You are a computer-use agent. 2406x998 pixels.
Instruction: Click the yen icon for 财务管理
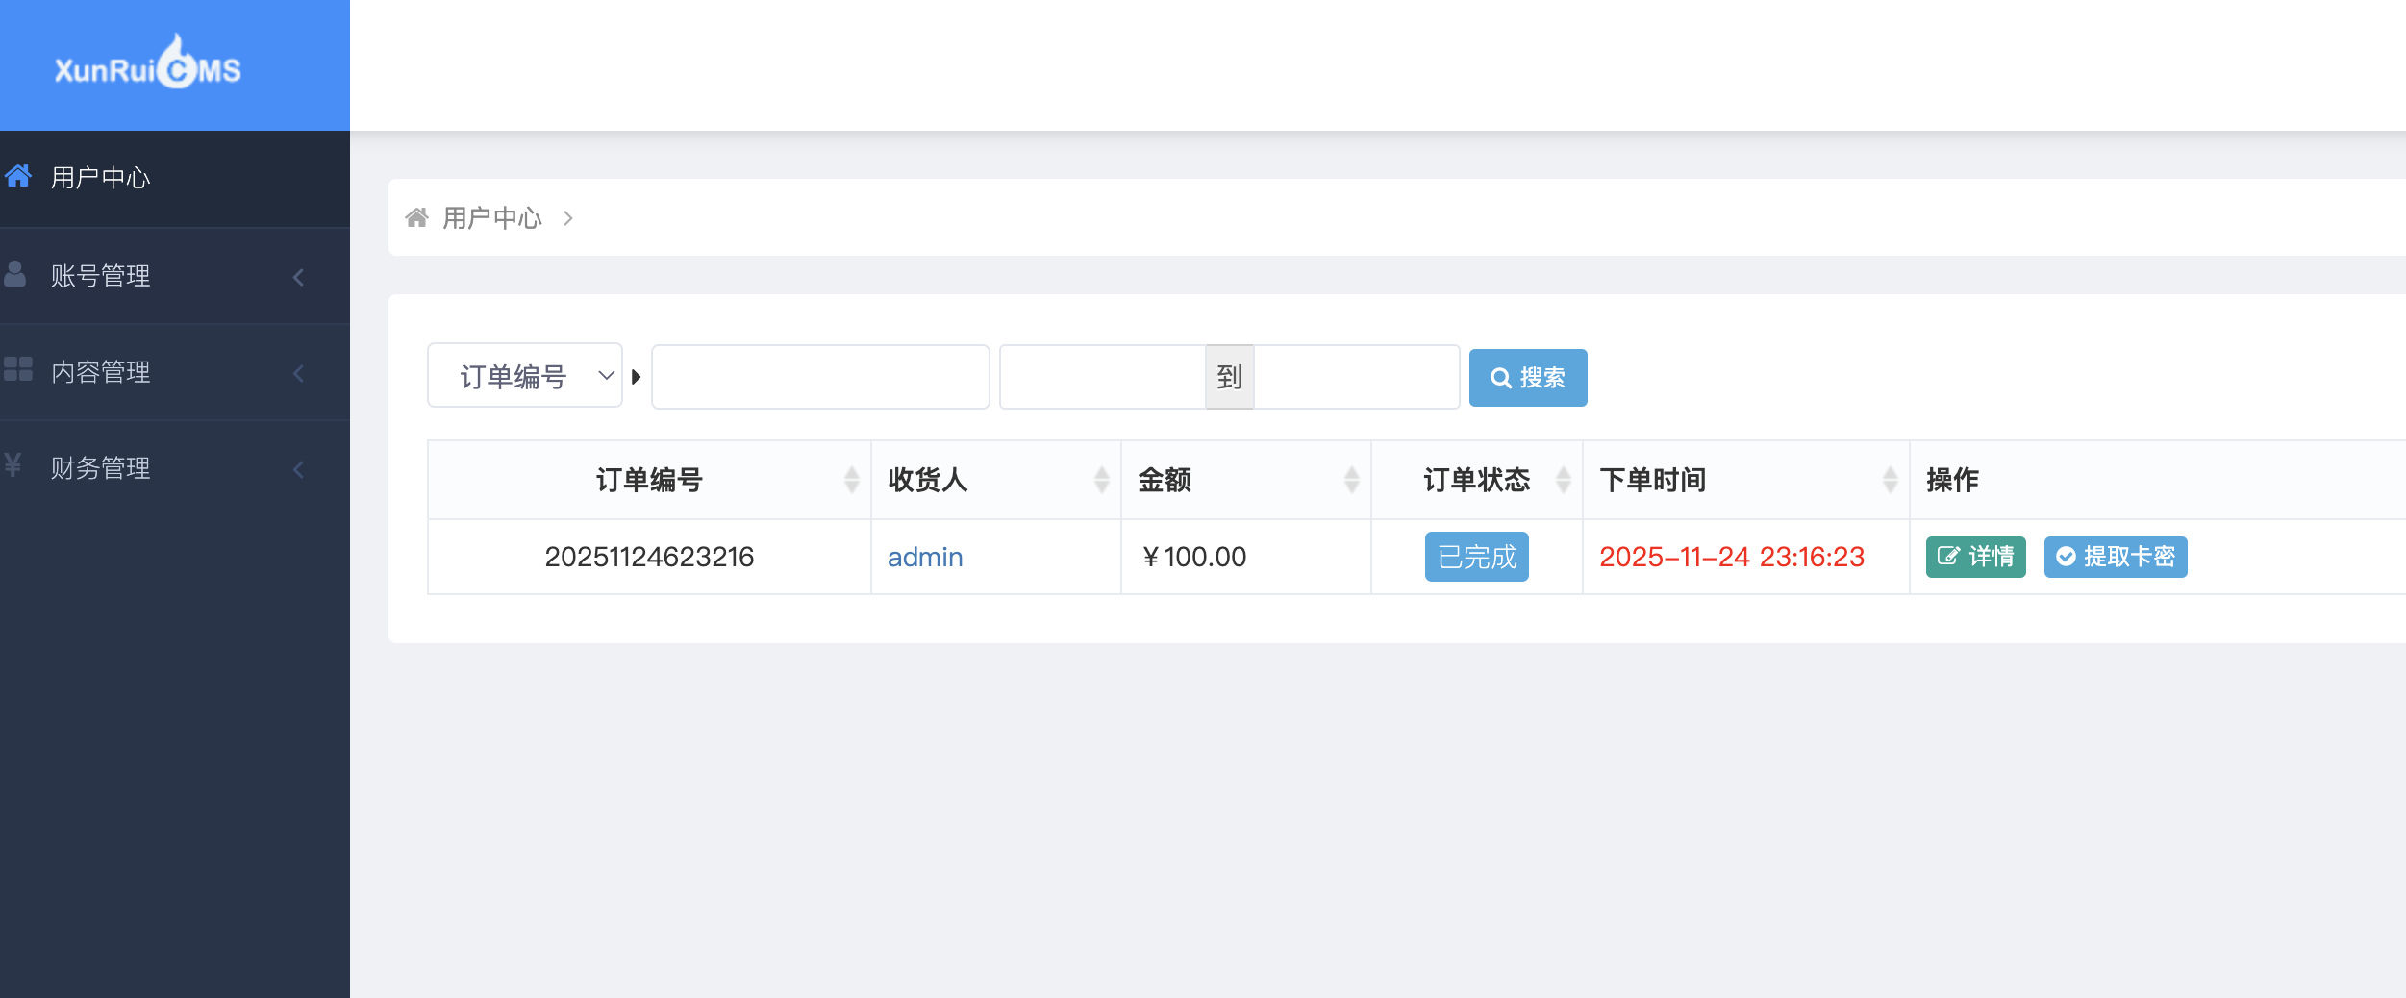coord(13,466)
